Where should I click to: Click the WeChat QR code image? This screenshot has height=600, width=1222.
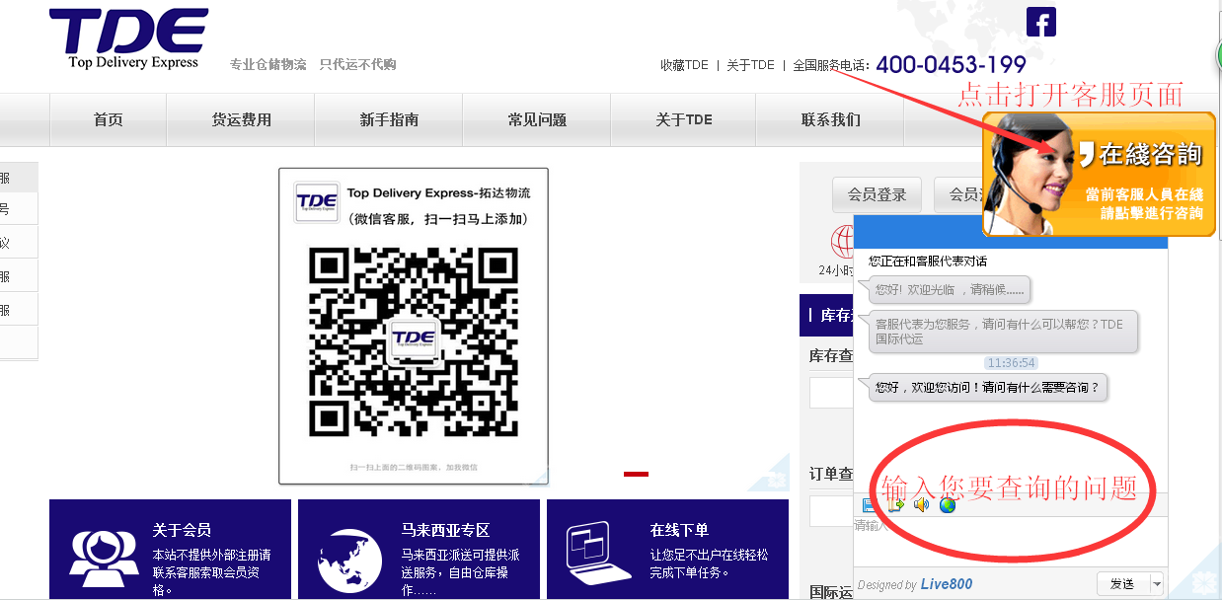click(414, 341)
